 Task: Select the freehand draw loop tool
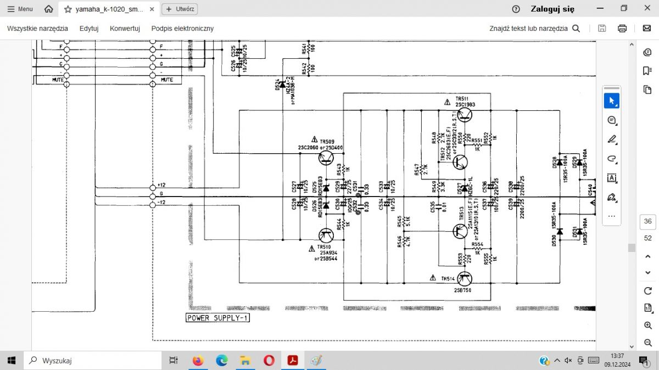[612, 159]
